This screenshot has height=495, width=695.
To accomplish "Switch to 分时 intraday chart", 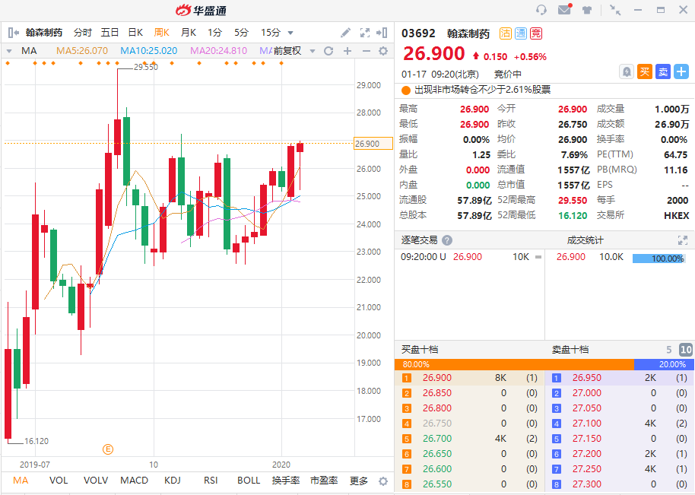I will (82, 33).
